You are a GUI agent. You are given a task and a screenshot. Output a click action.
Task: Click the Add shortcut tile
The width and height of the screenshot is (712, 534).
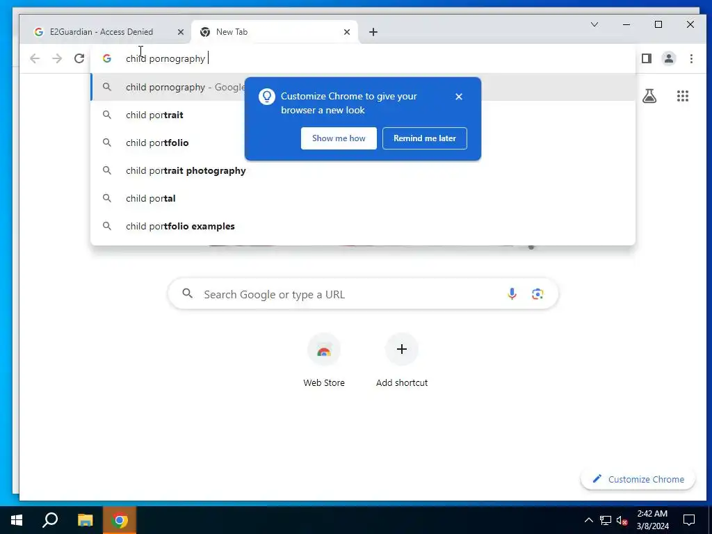coord(402,361)
